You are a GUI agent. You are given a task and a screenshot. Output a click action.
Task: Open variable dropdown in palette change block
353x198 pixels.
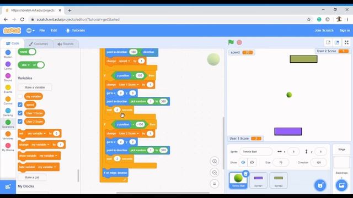(40, 145)
